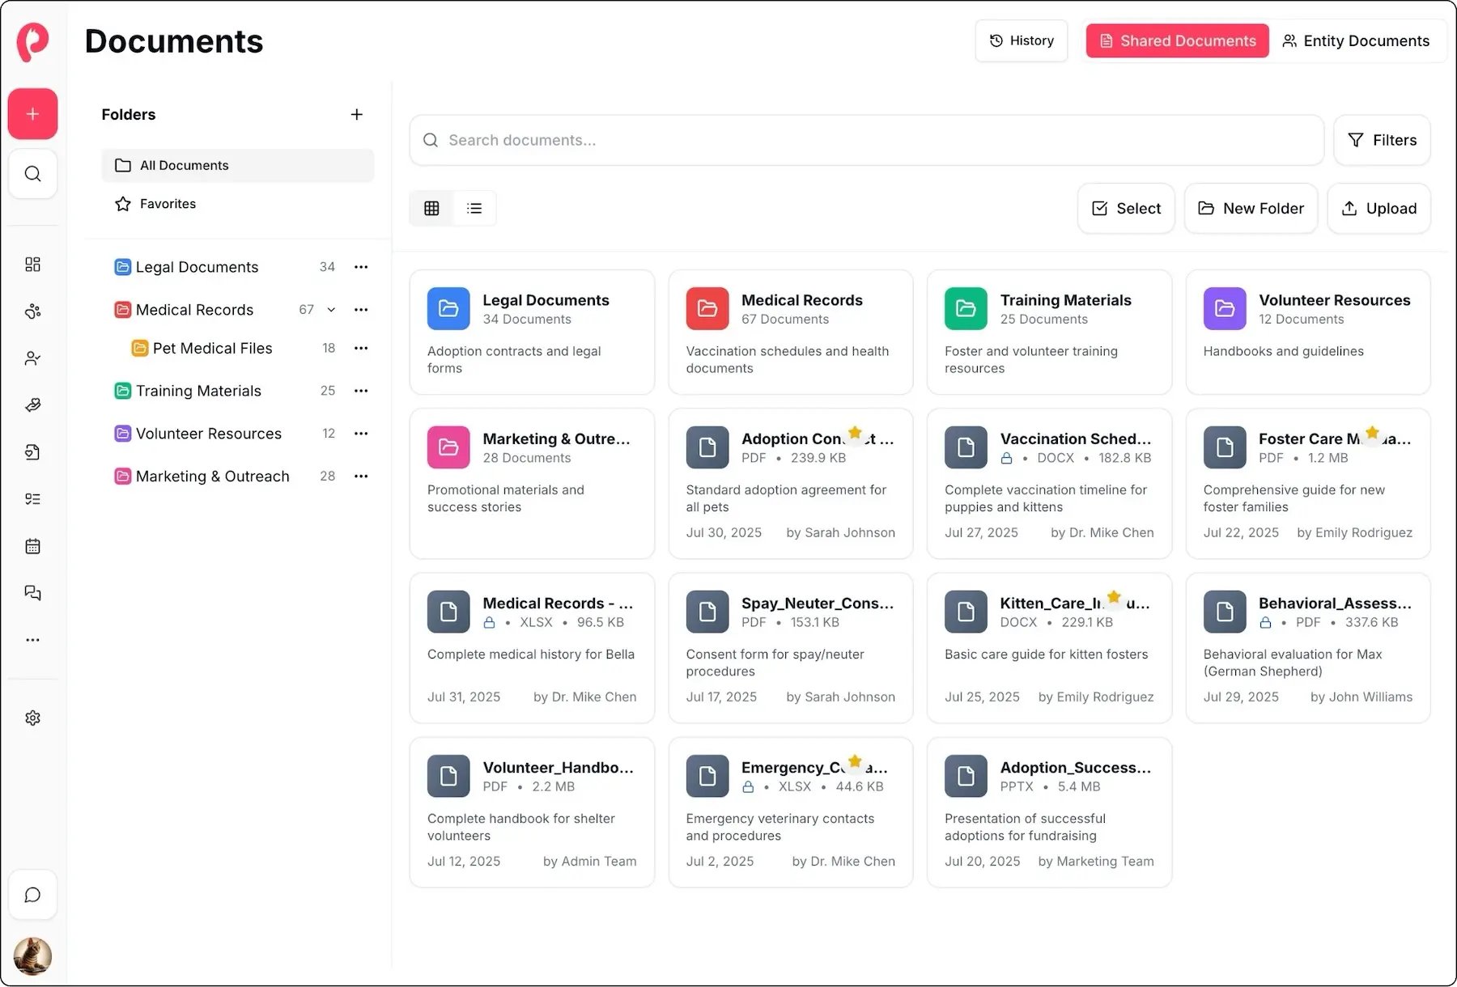Screen dimensions: 1457x987
Task: Open options menu for Legal Documents folder
Action: tap(361, 267)
